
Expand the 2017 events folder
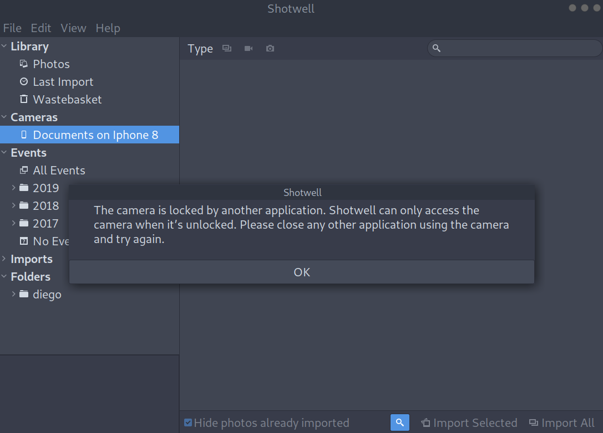point(13,223)
